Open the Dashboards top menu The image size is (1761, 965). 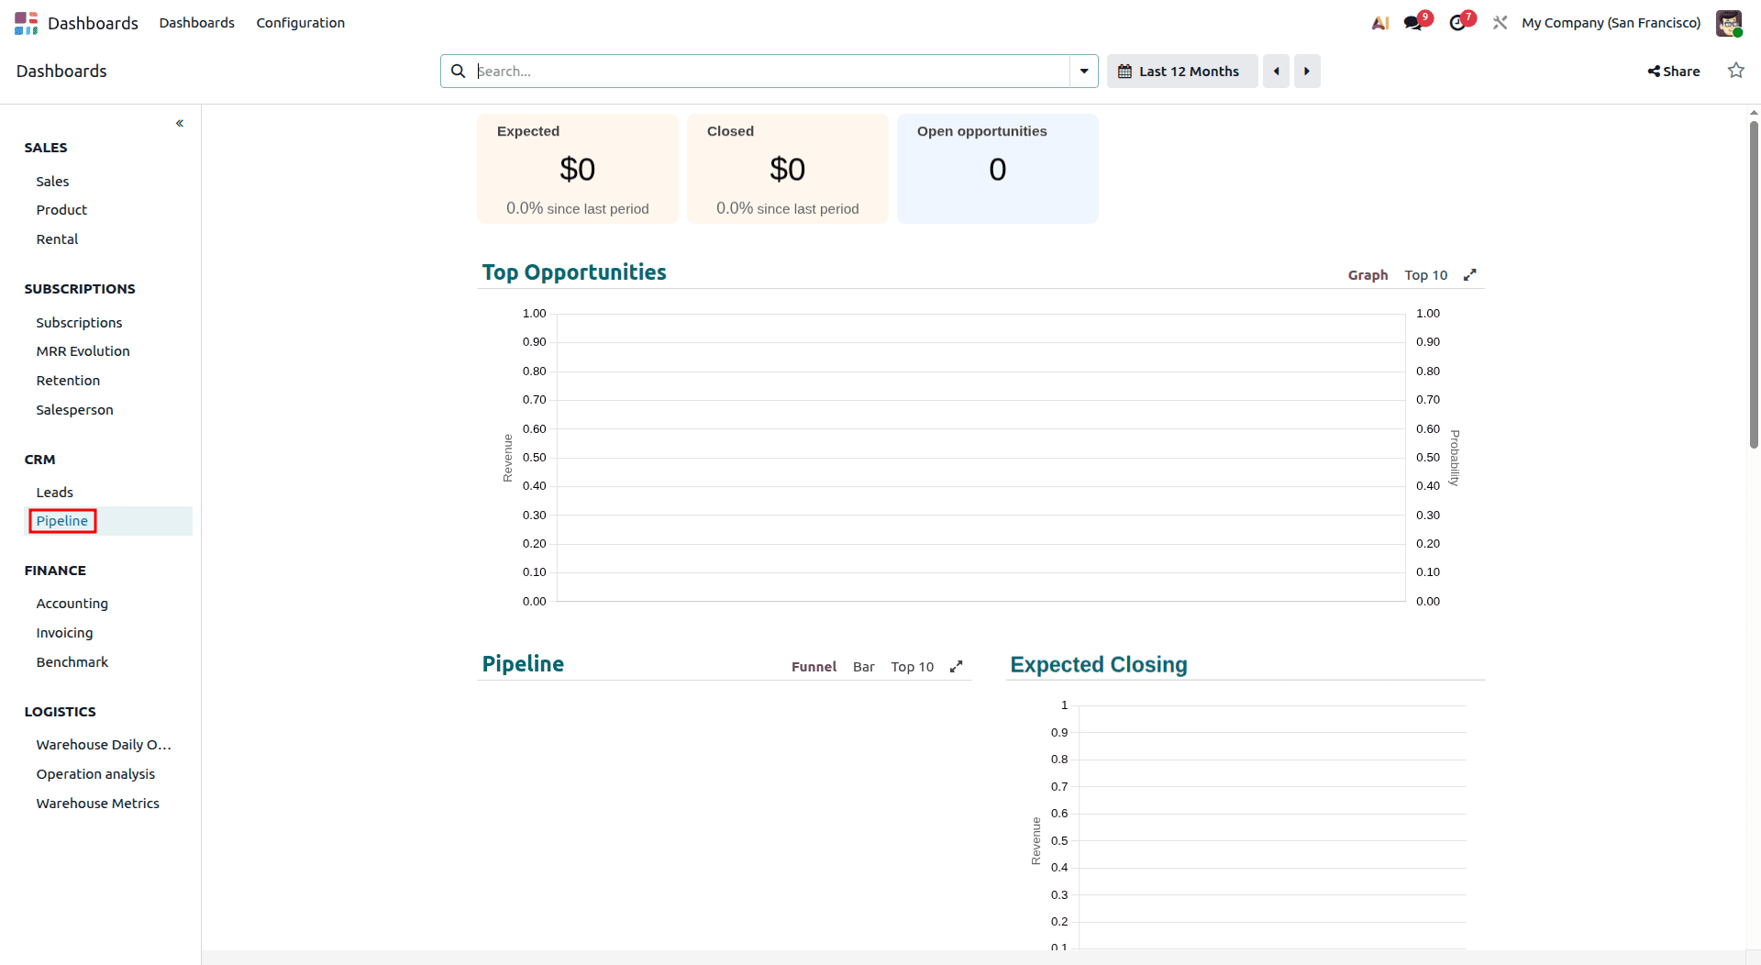[x=196, y=23]
